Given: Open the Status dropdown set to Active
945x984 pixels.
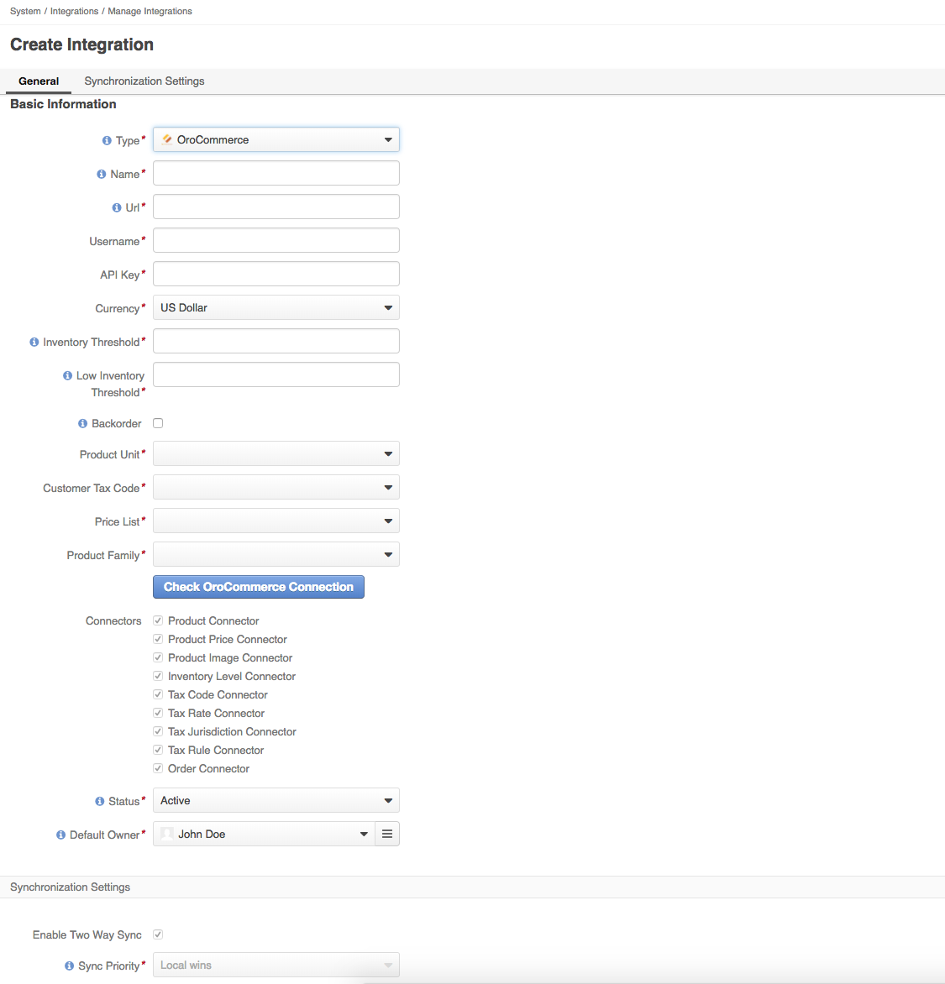Looking at the screenshot, I should pyautogui.click(x=276, y=801).
